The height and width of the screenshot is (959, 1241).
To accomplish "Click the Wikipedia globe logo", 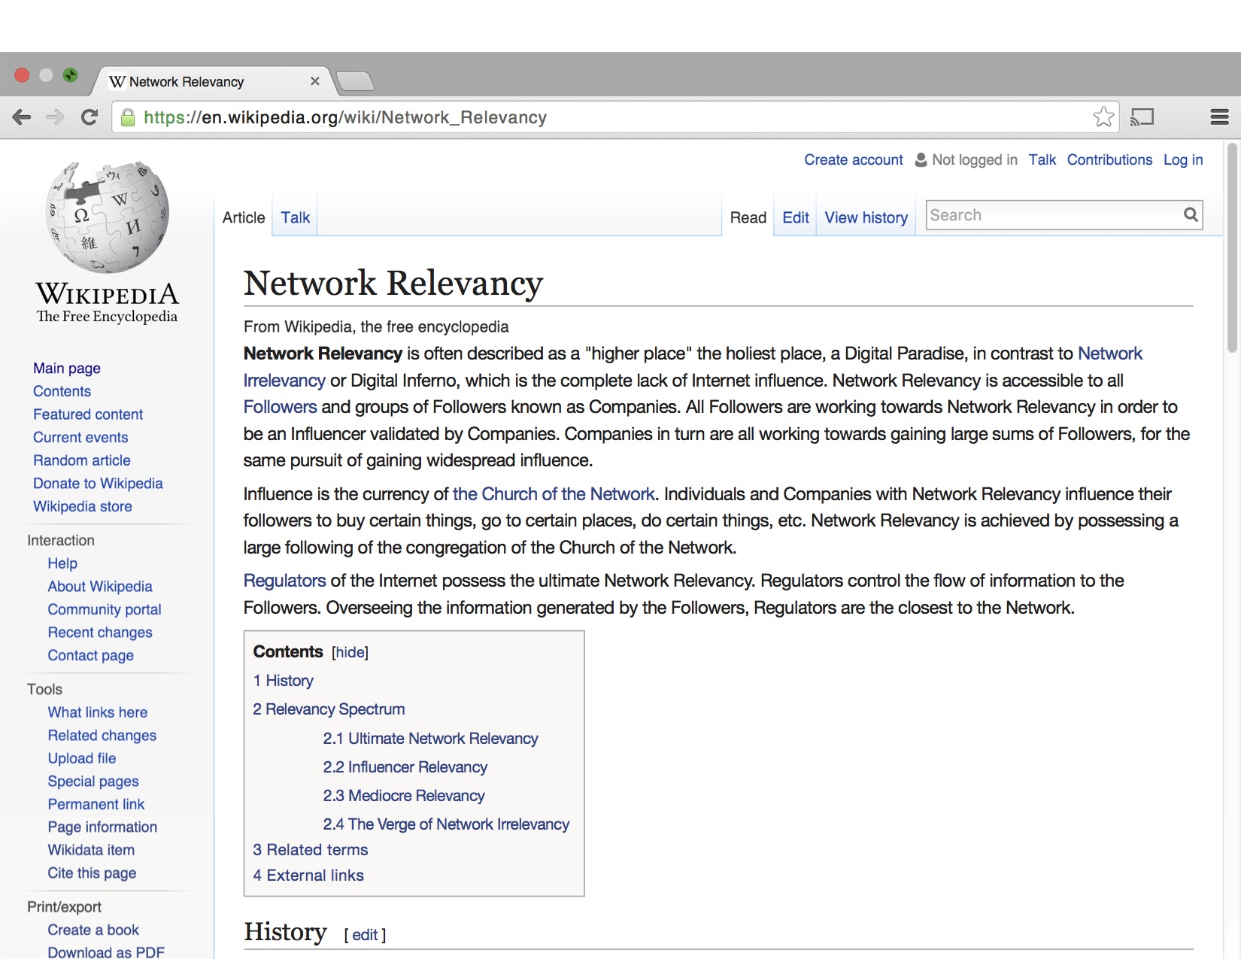I will coord(108,217).
